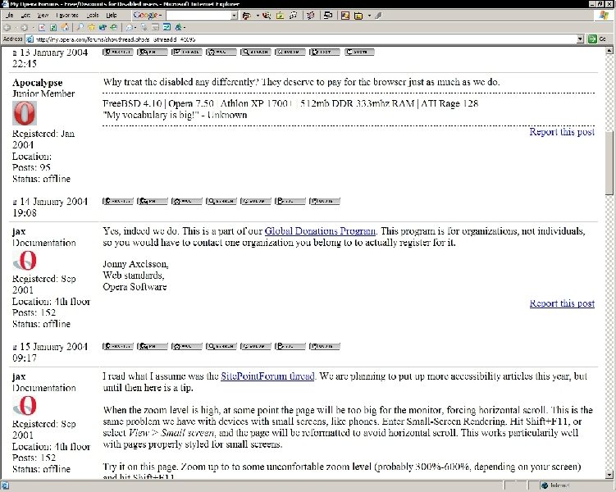The height and width of the screenshot is (492, 616).
Task: Click the Internet zone in status bar
Action: click(555, 485)
